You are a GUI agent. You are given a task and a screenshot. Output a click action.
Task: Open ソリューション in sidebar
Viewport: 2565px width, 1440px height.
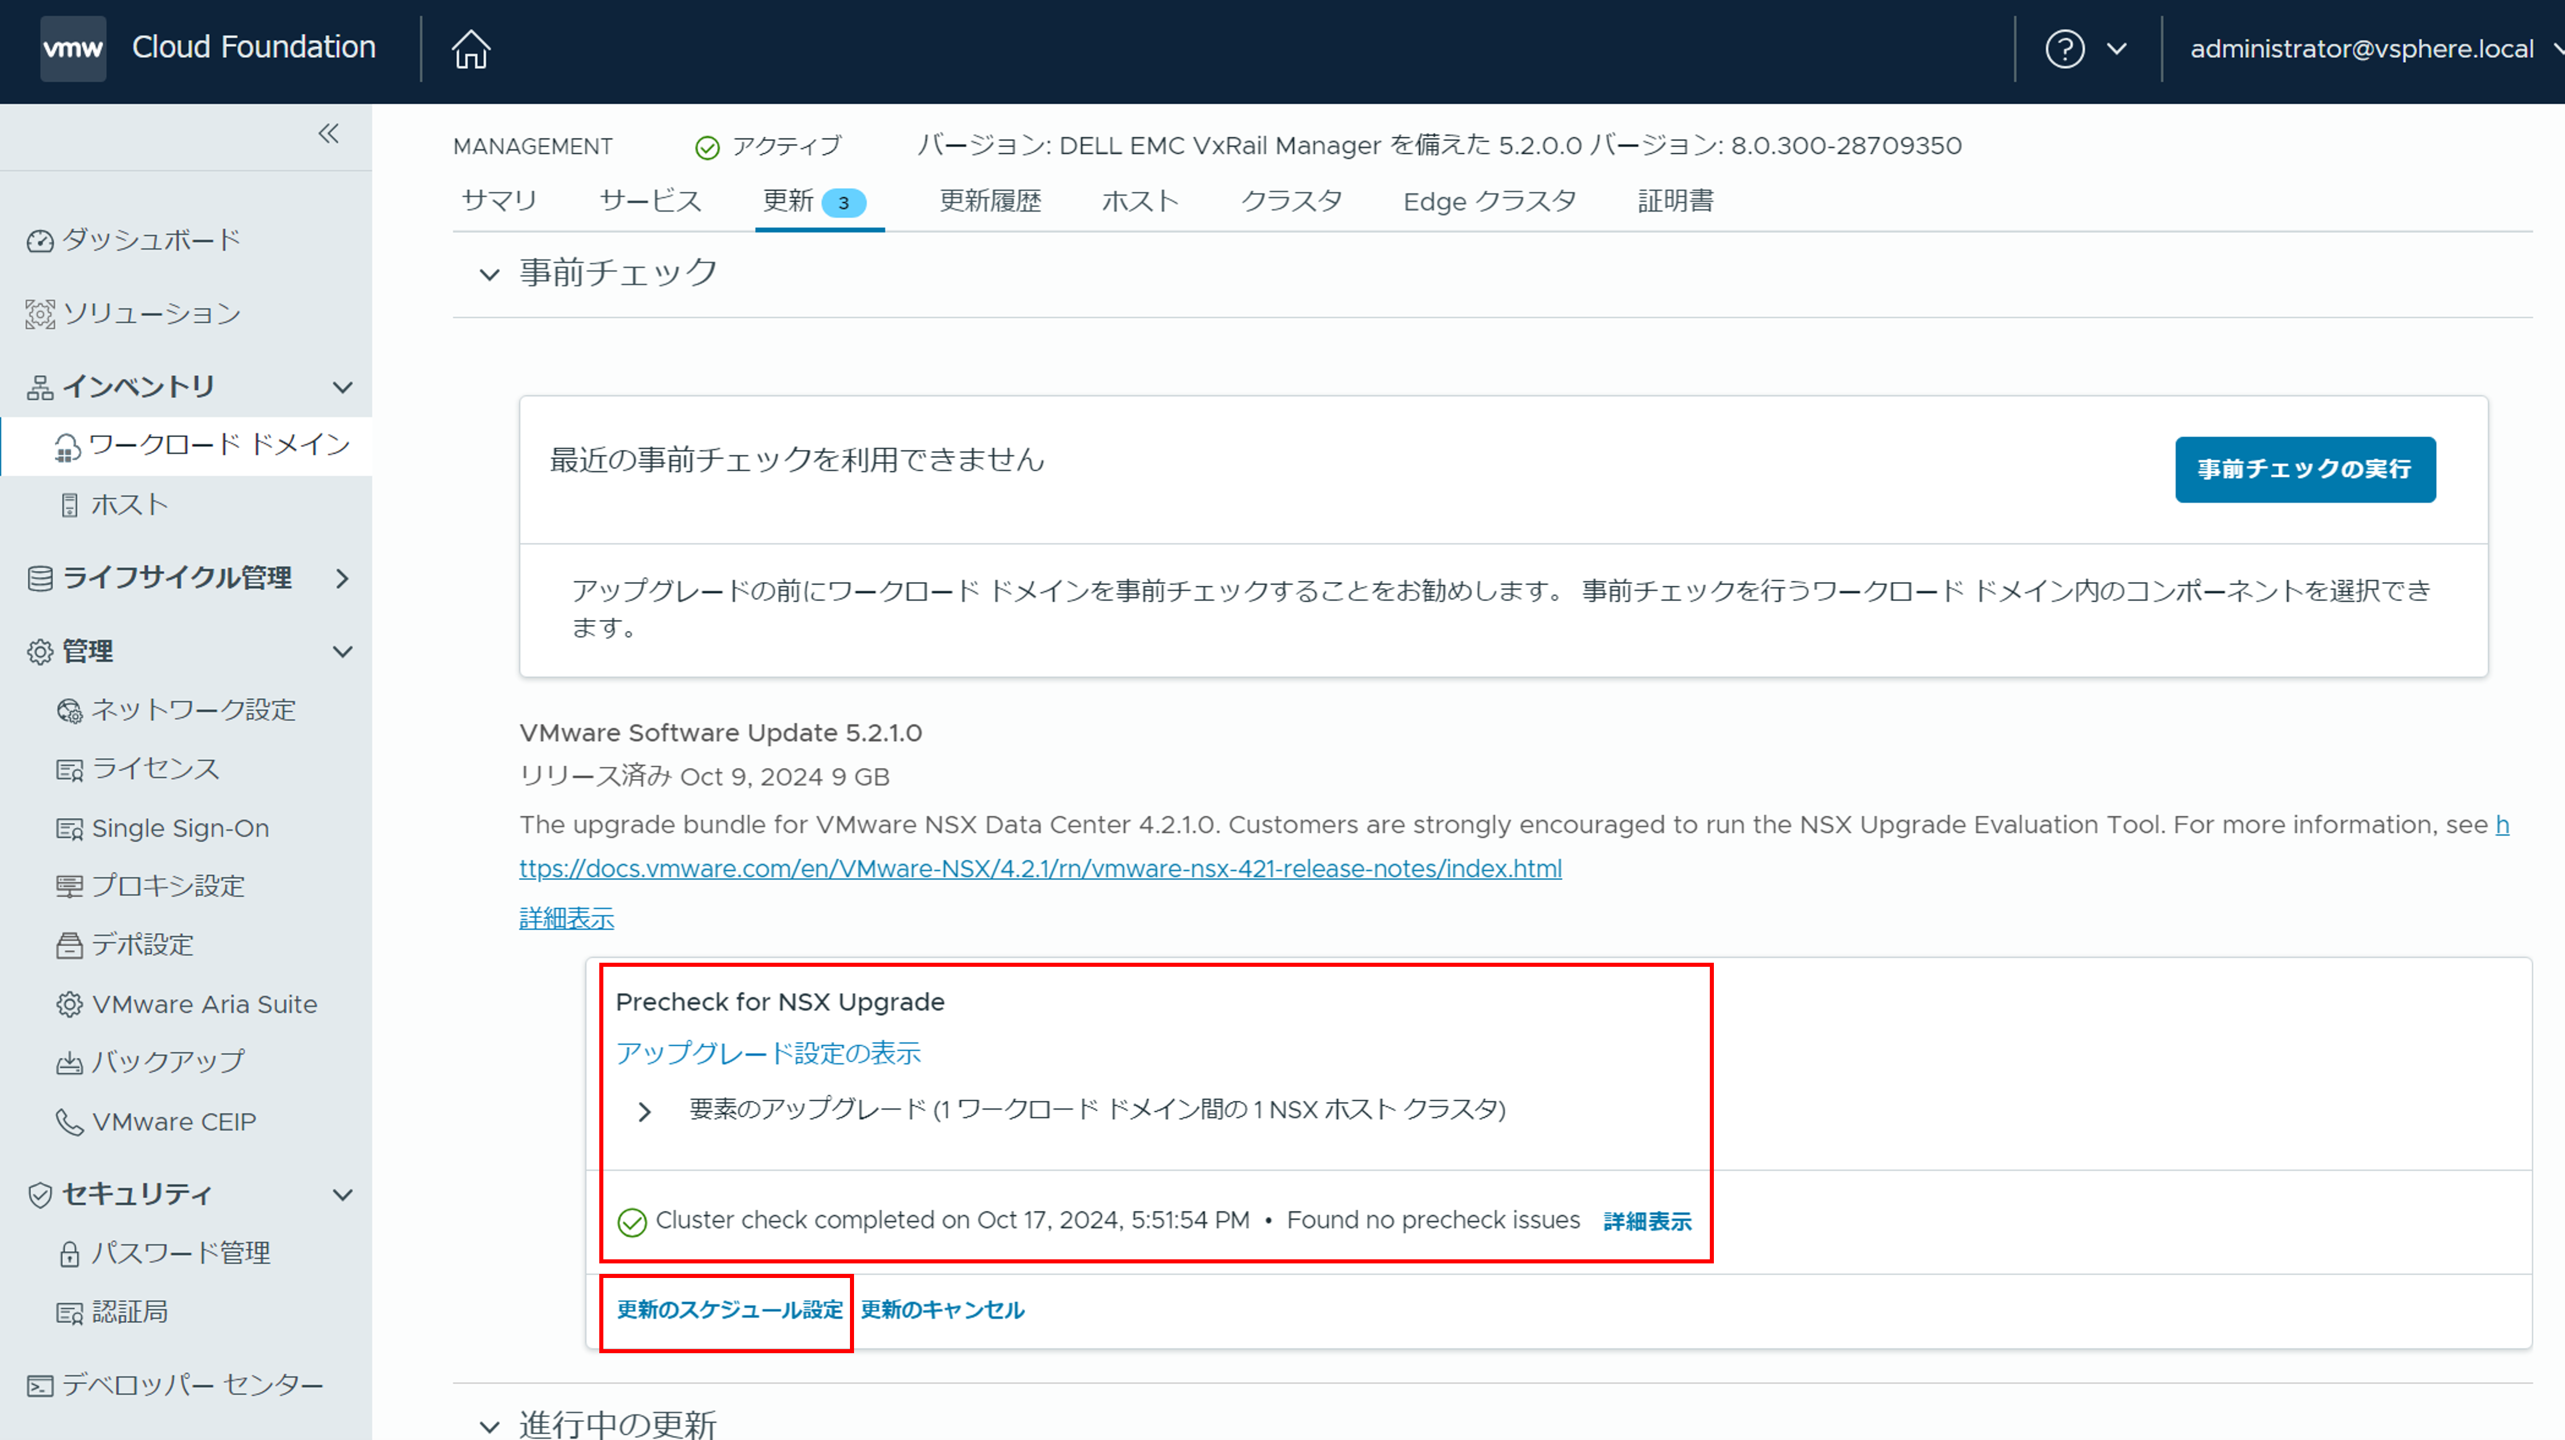click(152, 315)
